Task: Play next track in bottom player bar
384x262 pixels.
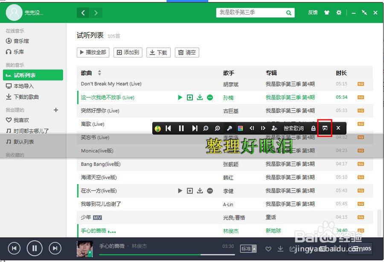Action: pos(55,248)
